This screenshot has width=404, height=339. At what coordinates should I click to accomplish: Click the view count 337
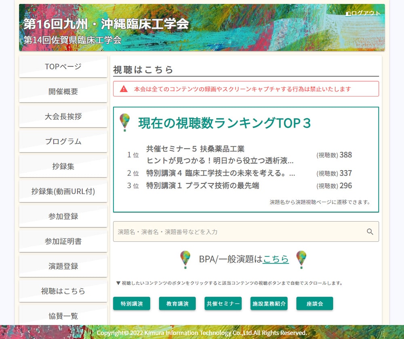[345, 173]
